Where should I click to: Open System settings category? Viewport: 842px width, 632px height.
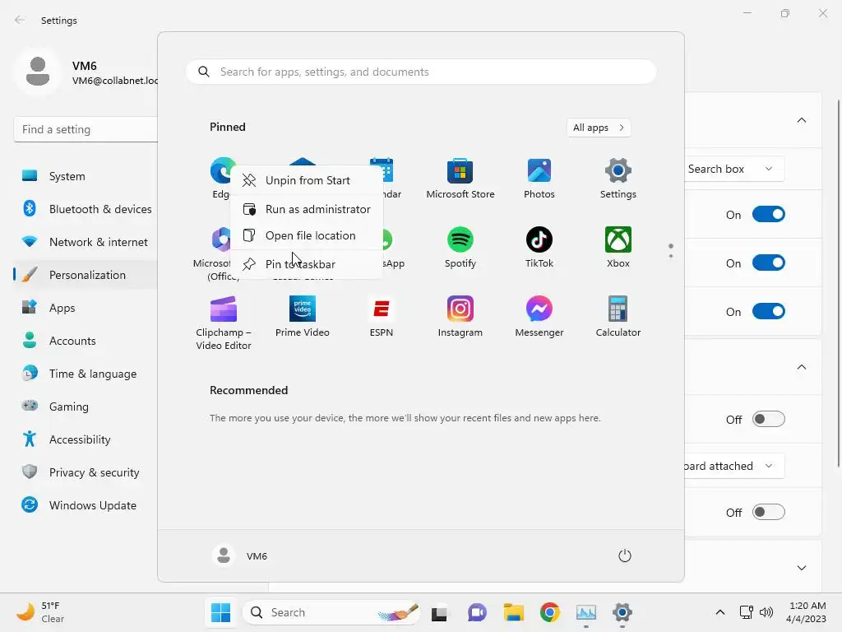[86, 176]
